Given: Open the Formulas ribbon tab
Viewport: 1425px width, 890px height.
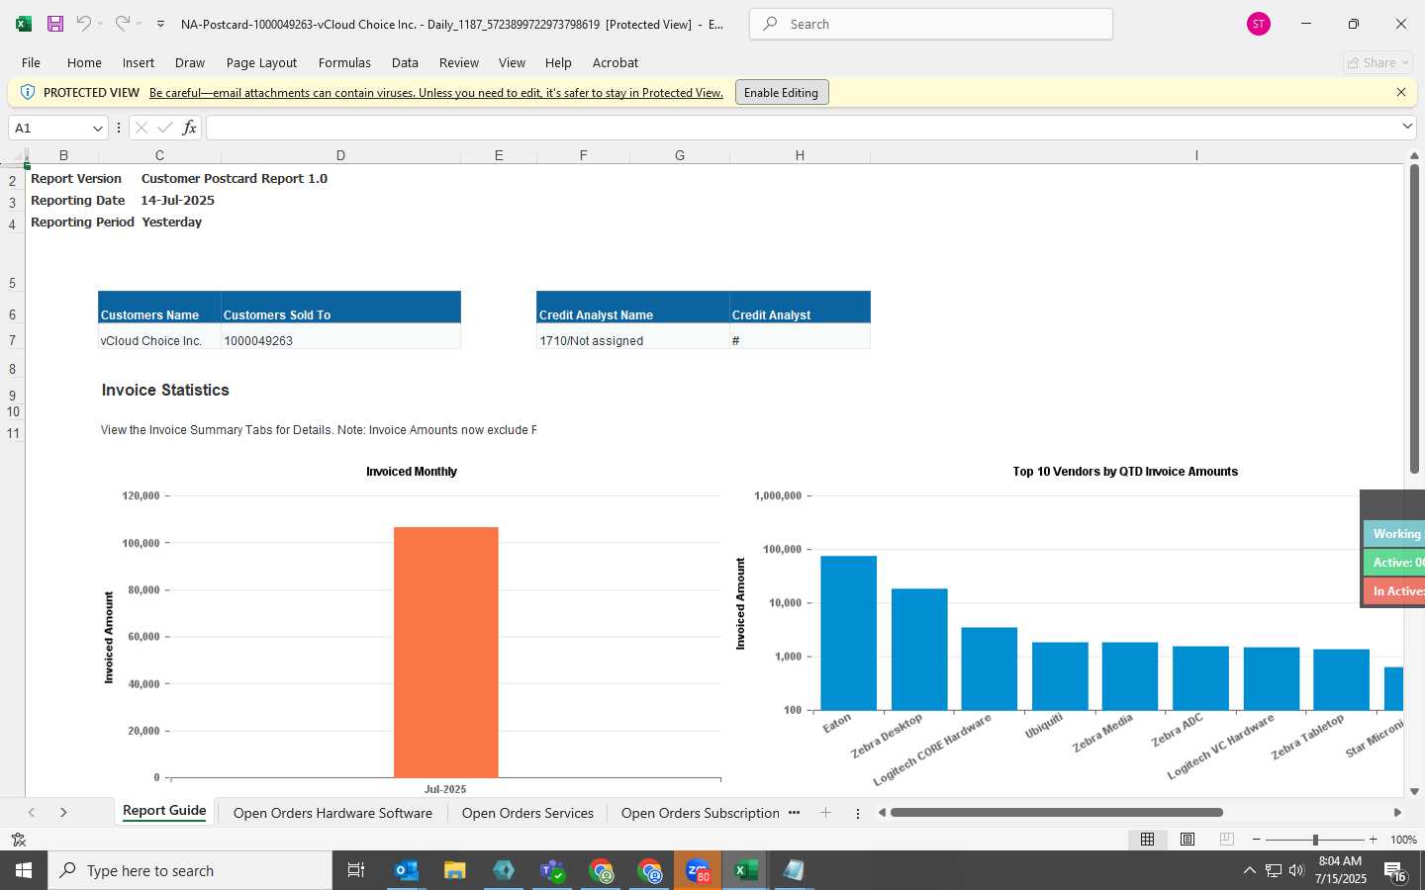Looking at the screenshot, I should pyautogui.click(x=344, y=62).
